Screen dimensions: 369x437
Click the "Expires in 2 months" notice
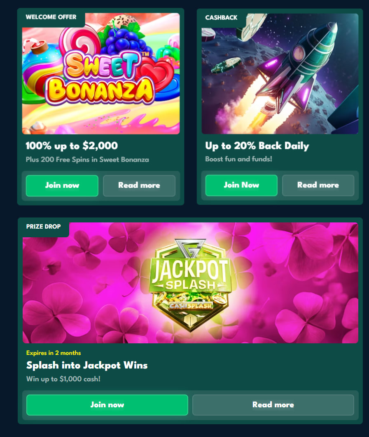point(54,353)
